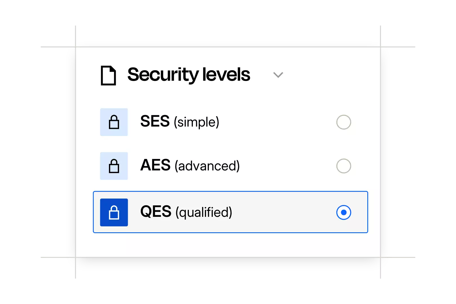The width and height of the screenshot is (456, 304).
Task: Click the document icon beside Security levels
Action: 108,75
